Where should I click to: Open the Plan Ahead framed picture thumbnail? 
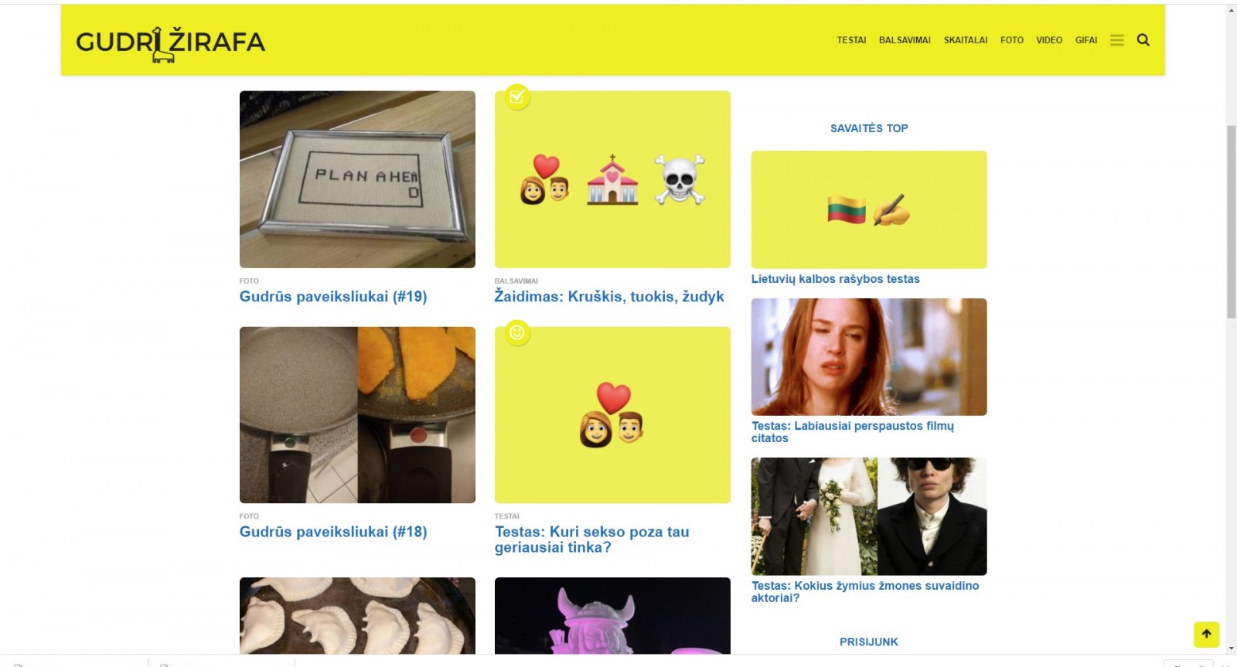pyautogui.click(x=357, y=179)
